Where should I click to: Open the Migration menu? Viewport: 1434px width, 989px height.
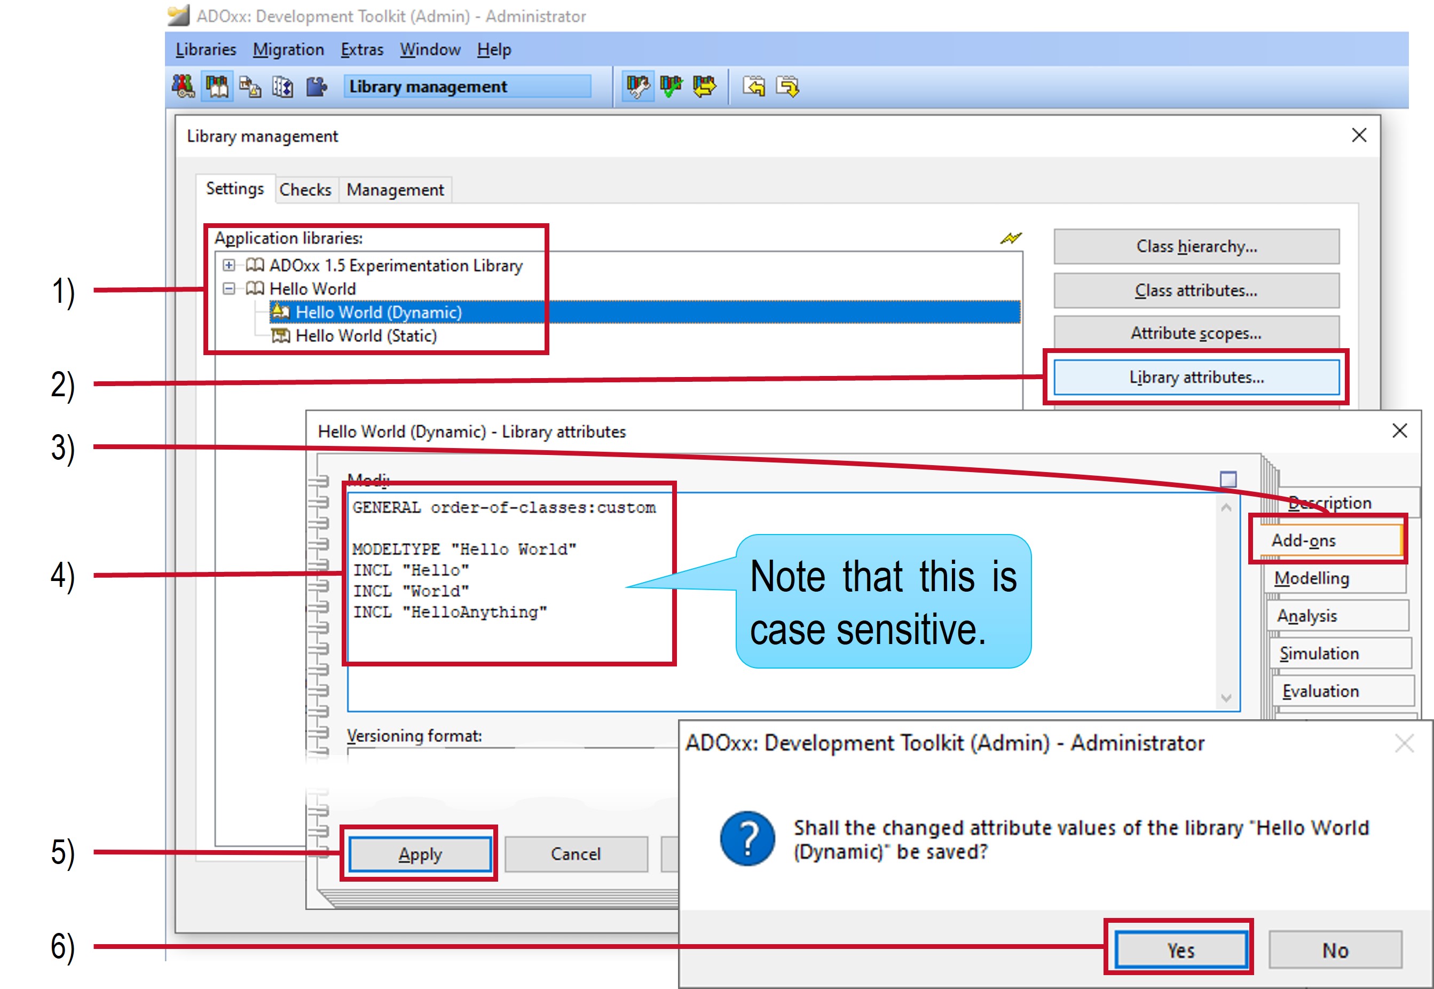pos(288,50)
